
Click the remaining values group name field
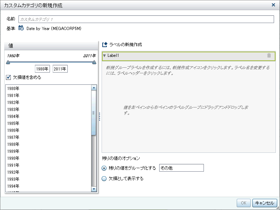pyautogui.click(x=181, y=168)
